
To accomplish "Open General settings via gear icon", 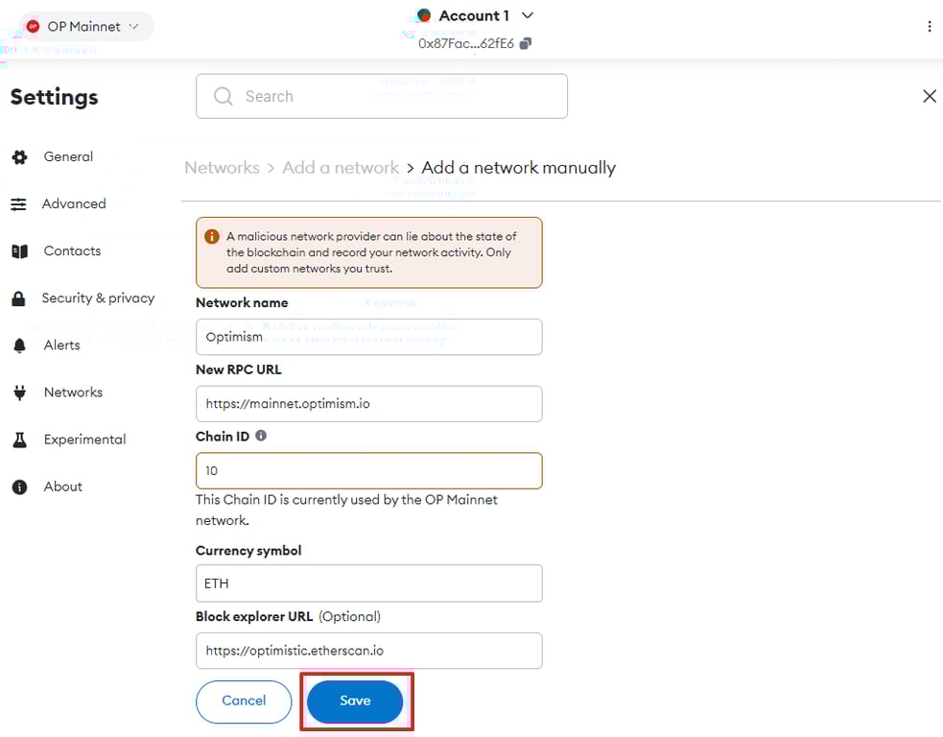I will (19, 156).
